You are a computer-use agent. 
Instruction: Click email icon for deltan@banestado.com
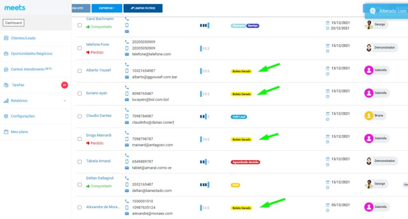127,191
